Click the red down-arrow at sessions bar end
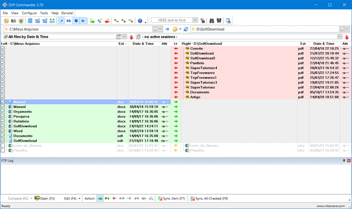Viewport: 352px width, 209px height. click(347, 37)
